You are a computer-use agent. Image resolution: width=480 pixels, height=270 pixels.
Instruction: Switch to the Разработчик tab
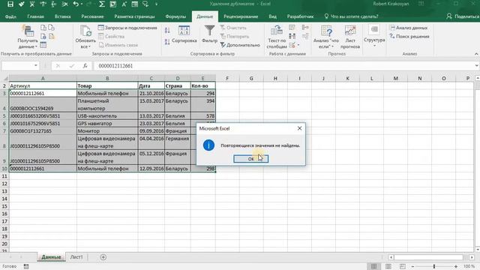[x=300, y=16]
